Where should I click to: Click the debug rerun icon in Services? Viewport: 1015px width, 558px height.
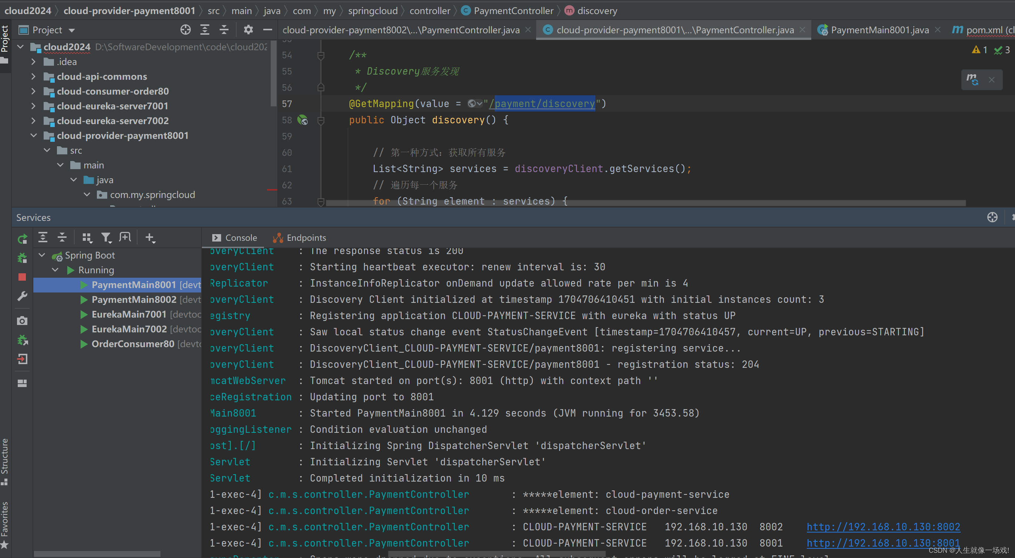click(x=23, y=258)
